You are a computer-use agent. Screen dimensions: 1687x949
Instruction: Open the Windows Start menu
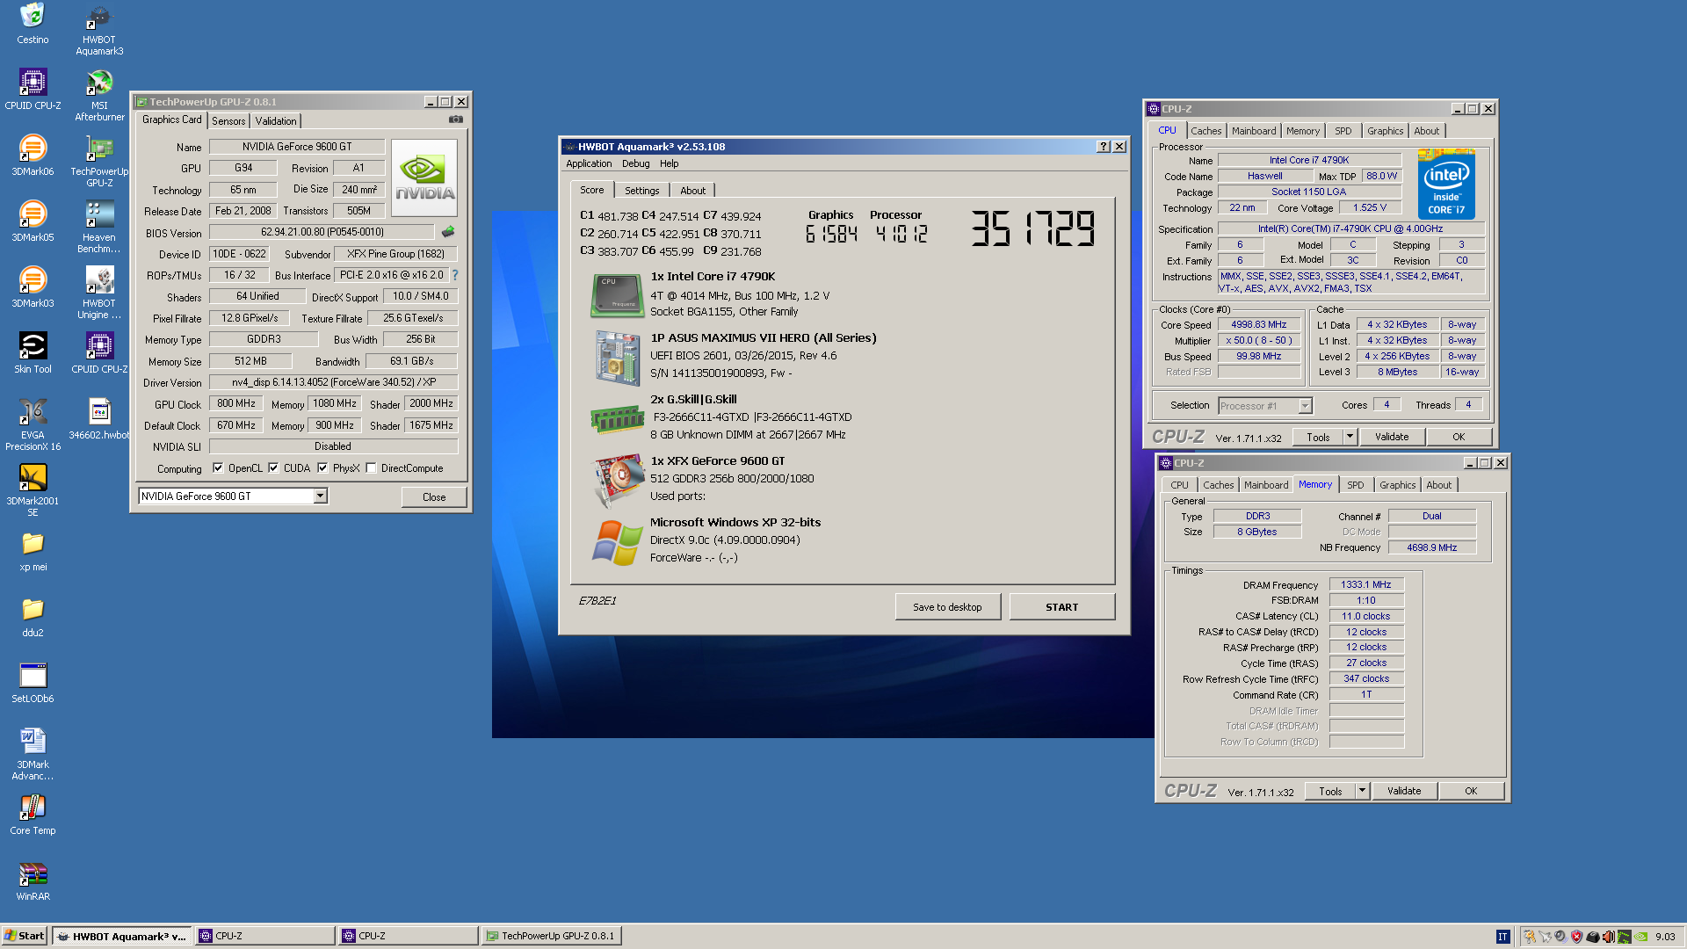(x=24, y=936)
